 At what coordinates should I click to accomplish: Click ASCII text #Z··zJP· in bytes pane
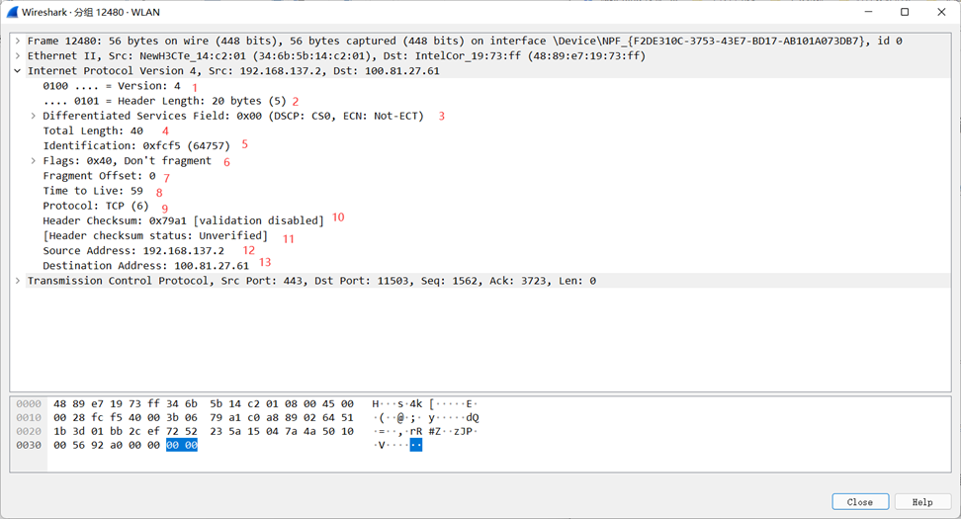click(x=452, y=431)
